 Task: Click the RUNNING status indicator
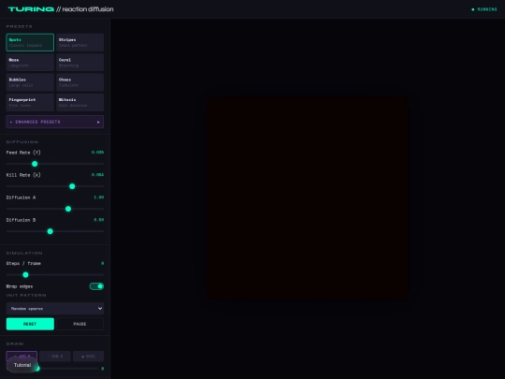click(x=484, y=9)
